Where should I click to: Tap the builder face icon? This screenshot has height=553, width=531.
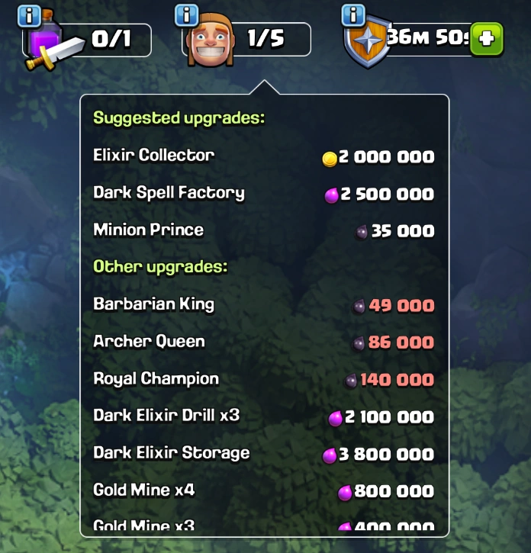211,40
